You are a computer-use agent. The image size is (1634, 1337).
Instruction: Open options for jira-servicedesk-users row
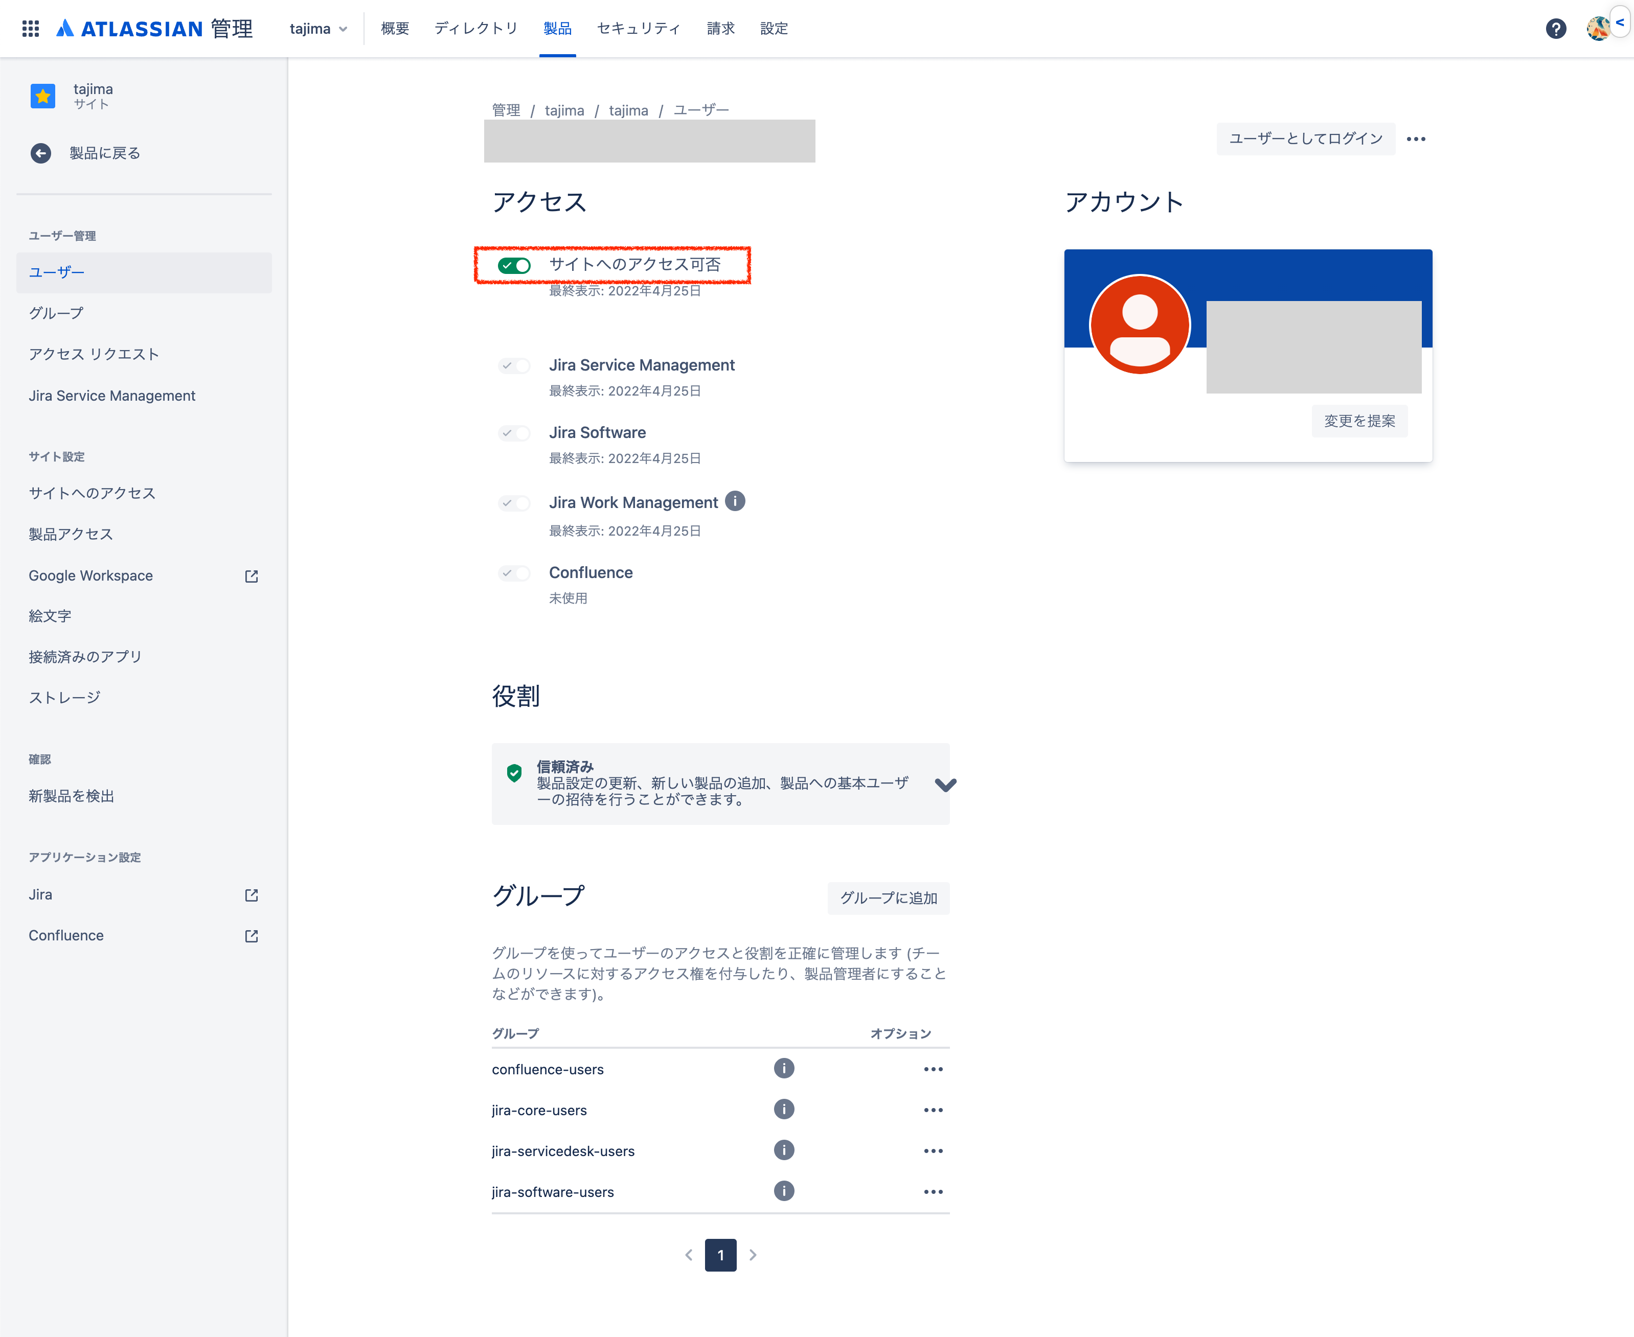coord(933,1150)
